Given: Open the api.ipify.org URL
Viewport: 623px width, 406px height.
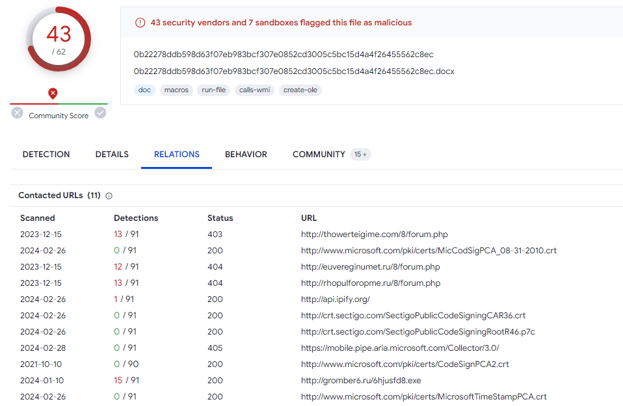Looking at the screenshot, I should 336,299.
